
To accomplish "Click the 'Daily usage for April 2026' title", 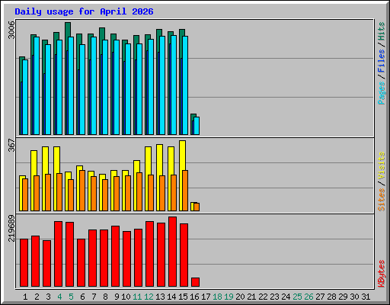I will point(84,11).
